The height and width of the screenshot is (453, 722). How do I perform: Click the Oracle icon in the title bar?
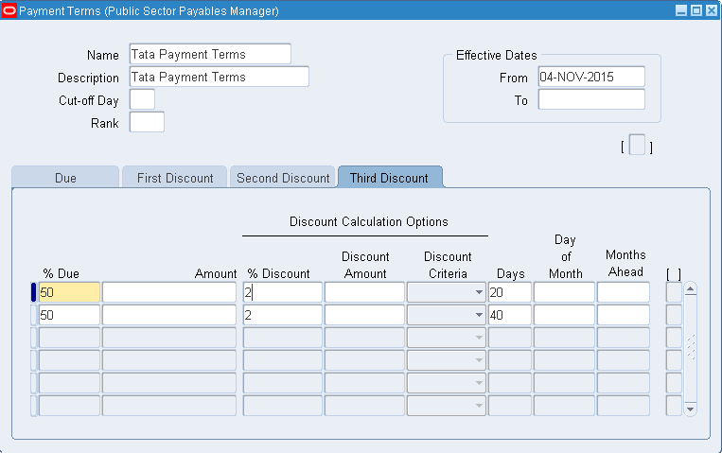(x=9, y=10)
